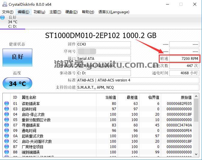Click the drive letter field C: D:

[x=104, y=73]
